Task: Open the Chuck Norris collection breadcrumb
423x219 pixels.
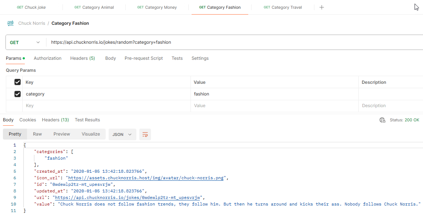Action: coord(31,23)
